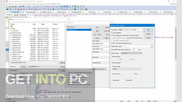Image resolution: width=182 pixels, height=102 pixels.
Task: Select ftp.editplus.com in the FTP group list
Action: click(79, 30)
